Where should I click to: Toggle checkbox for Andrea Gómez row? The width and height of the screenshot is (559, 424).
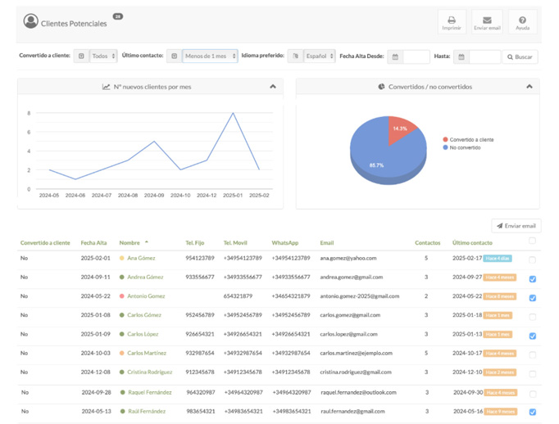click(x=533, y=279)
